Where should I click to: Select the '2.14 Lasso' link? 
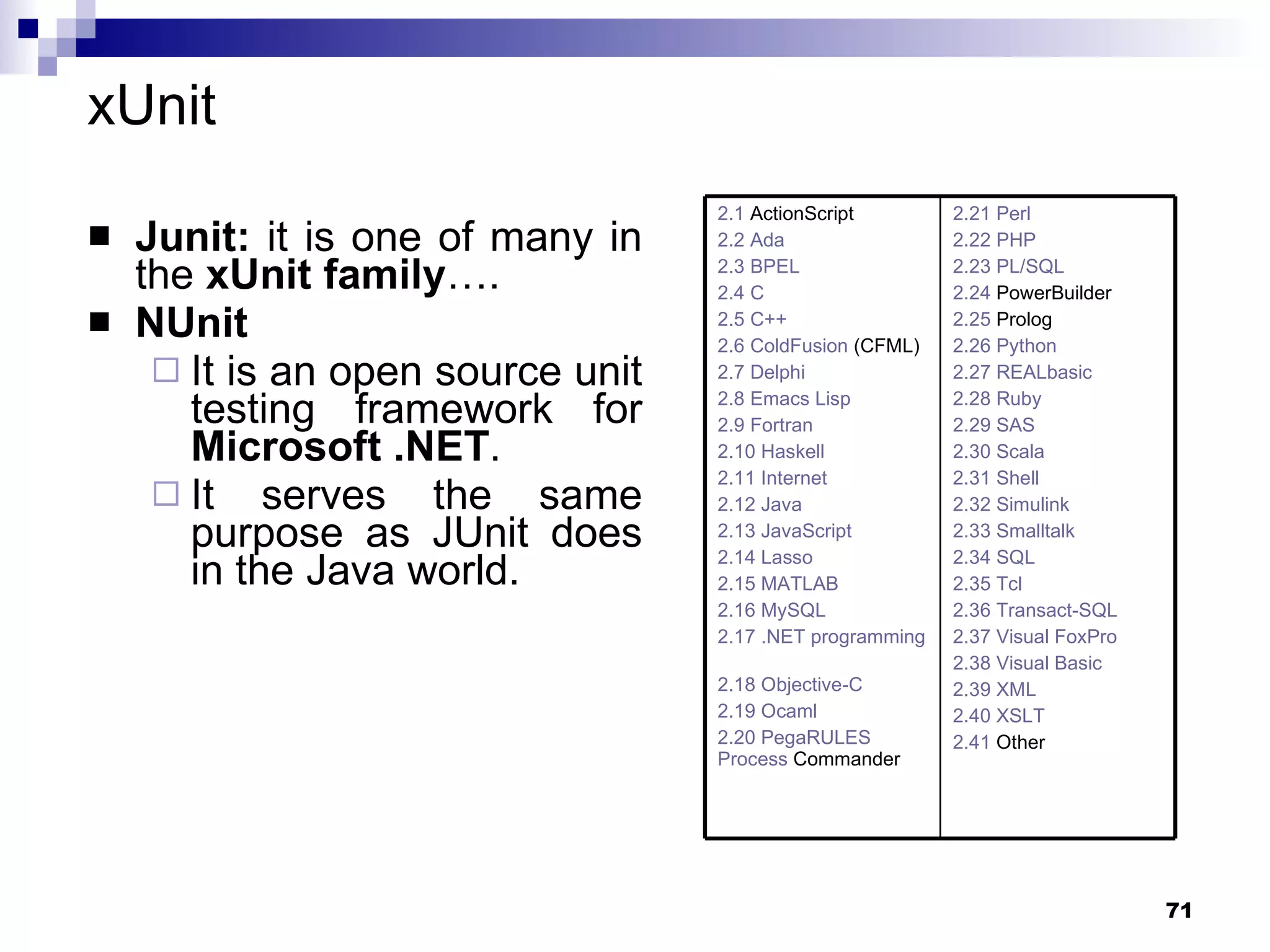765,557
